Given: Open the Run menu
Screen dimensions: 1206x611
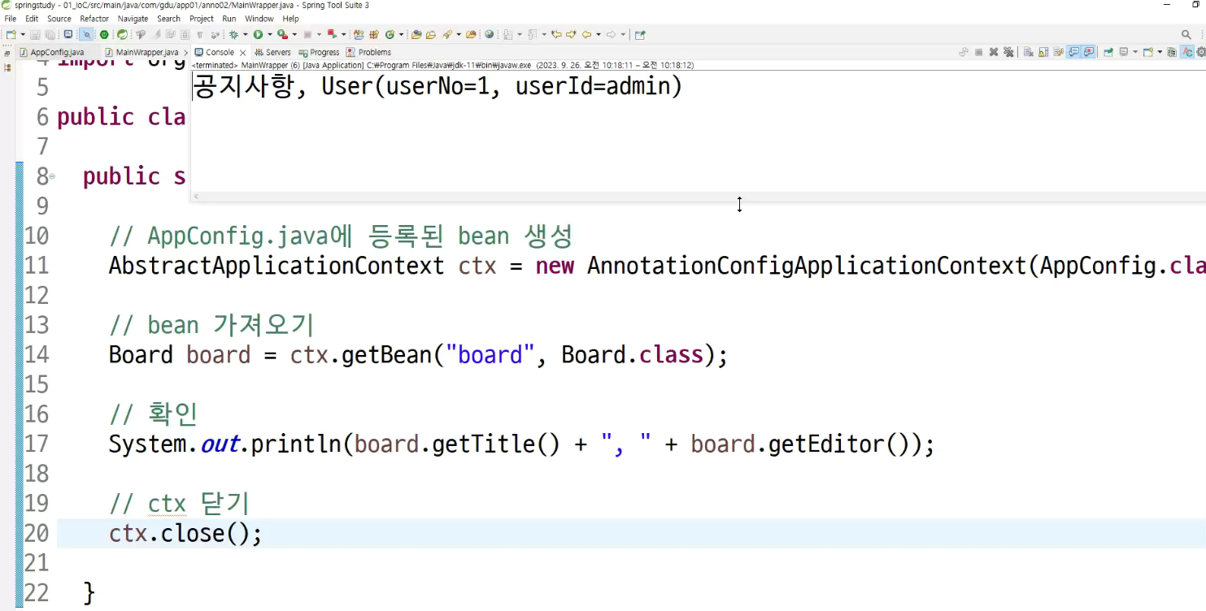Looking at the screenshot, I should (x=229, y=19).
